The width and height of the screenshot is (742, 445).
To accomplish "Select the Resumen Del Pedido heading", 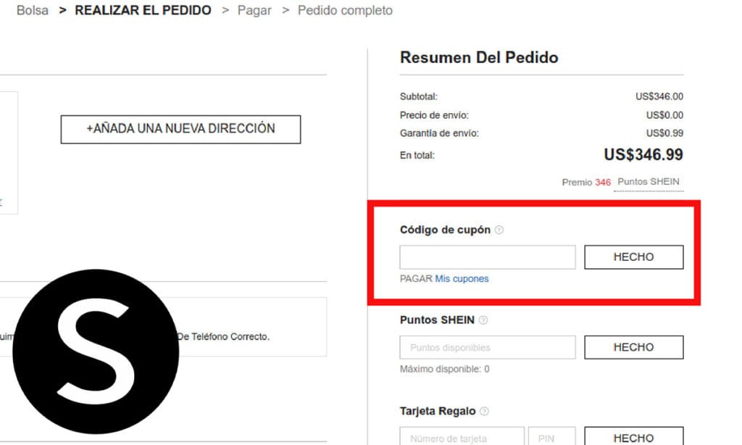I will [479, 58].
